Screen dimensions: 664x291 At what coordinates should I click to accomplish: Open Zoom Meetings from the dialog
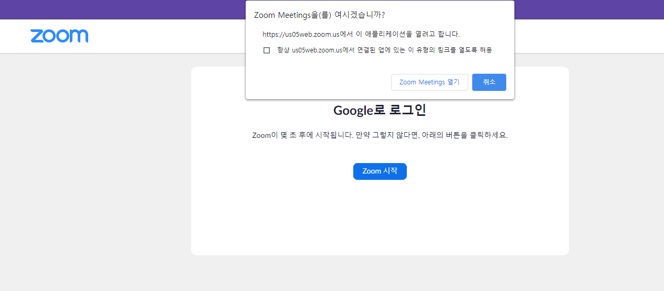(x=429, y=82)
